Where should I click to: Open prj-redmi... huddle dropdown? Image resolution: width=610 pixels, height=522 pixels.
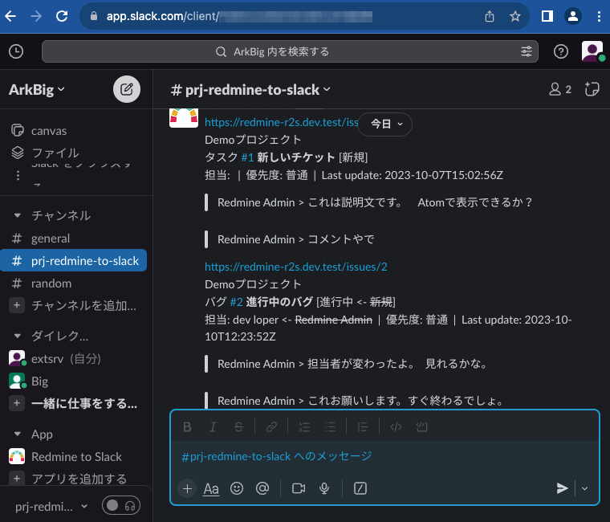(51, 507)
